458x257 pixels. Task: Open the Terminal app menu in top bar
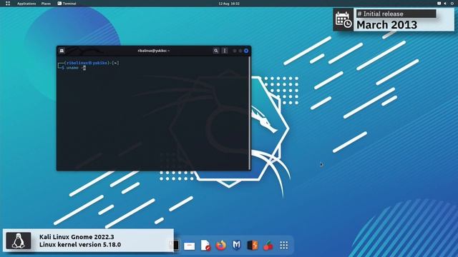[67, 4]
